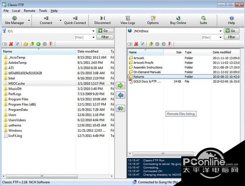Click the Help toolbar icon
This screenshot has width=245, height=186.
click(x=231, y=20)
